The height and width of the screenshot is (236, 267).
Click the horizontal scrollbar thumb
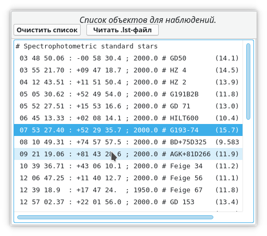tap(115, 217)
